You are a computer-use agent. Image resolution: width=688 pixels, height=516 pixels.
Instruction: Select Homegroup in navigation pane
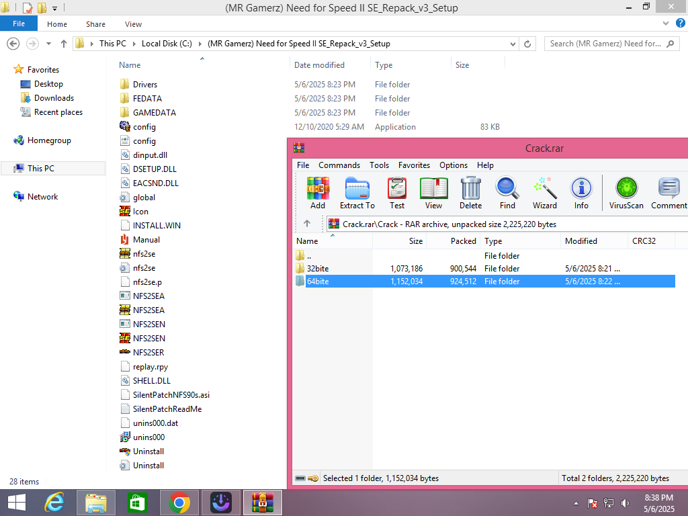click(x=49, y=140)
